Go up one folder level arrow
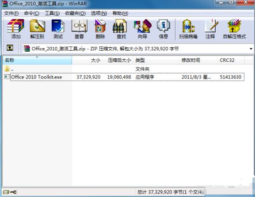255x197 pixels. coord(10,48)
